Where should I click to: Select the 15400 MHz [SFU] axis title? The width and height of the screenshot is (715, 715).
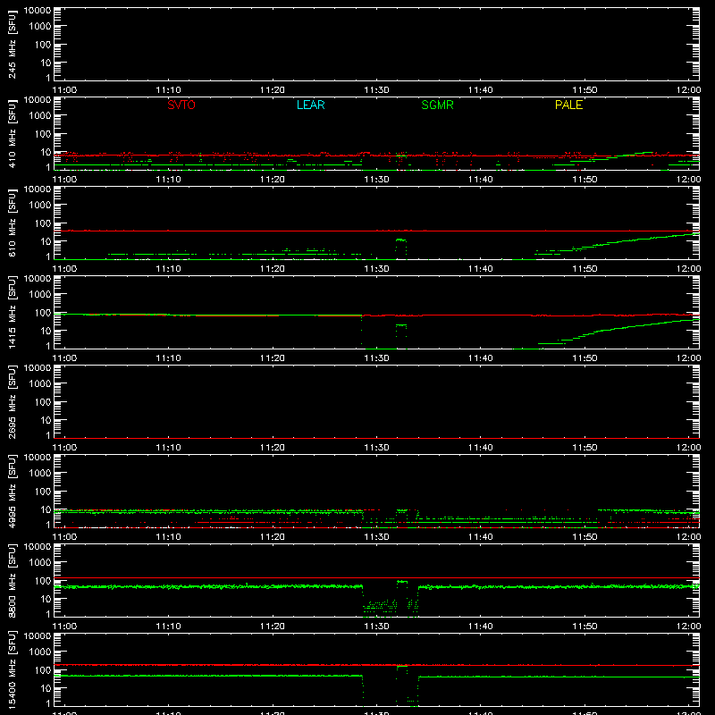13,669
